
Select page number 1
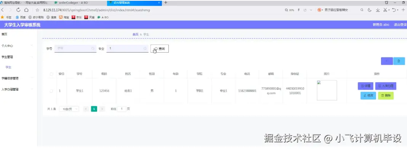pyautogui.click(x=94, y=109)
